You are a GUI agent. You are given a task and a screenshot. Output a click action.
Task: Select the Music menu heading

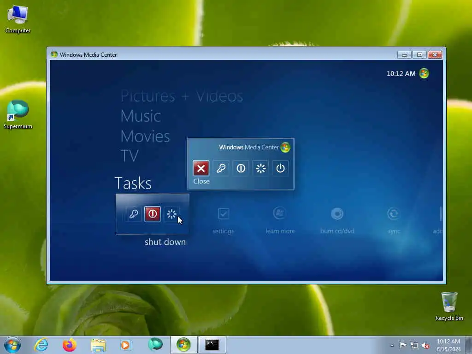[141, 116]
